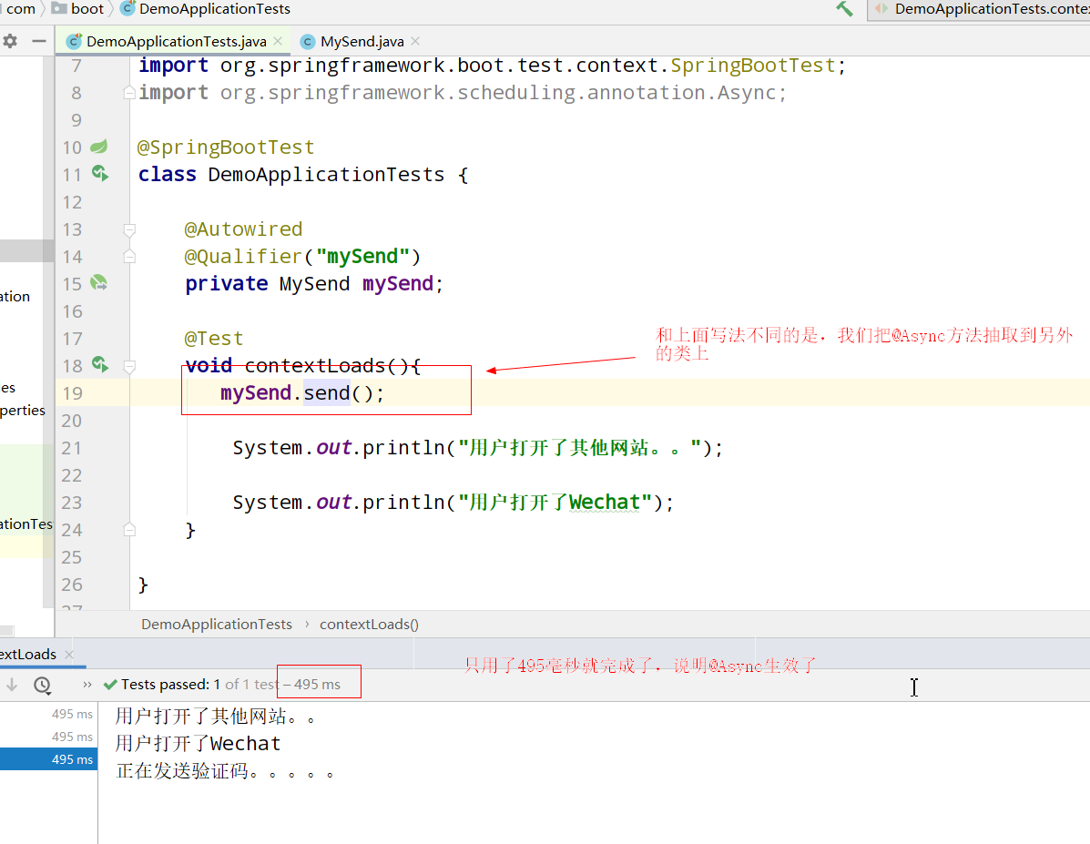
Task: Click run test gutter icon beside contextLoads
Action: tap(101, 364)
